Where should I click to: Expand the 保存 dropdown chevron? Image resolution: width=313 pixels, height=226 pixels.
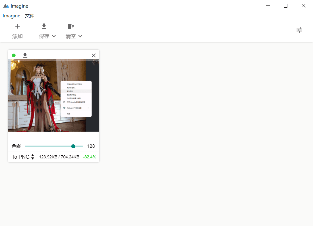click(54, 36)
